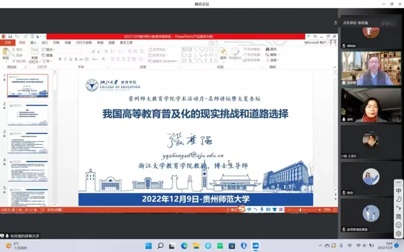
Task: Toggle taskbar tray input method (中)
Action: point(350,246)
